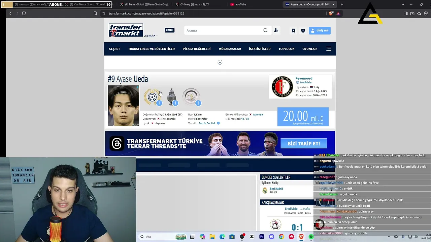Click the 20.00 mil. € market value box
Screen dimensions: 431x242
[x=303, y=117]
